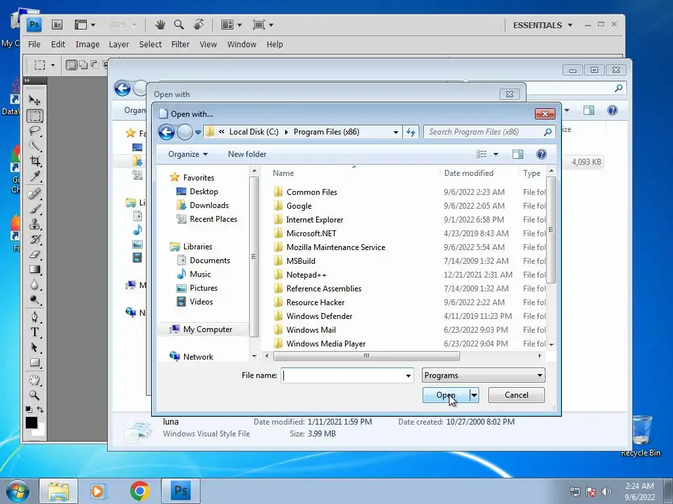Open the Select menu in Photoshop
Image resolution: width=673 pixels, height=504 pixels.
pyautogui.click(x=151, y=44)
